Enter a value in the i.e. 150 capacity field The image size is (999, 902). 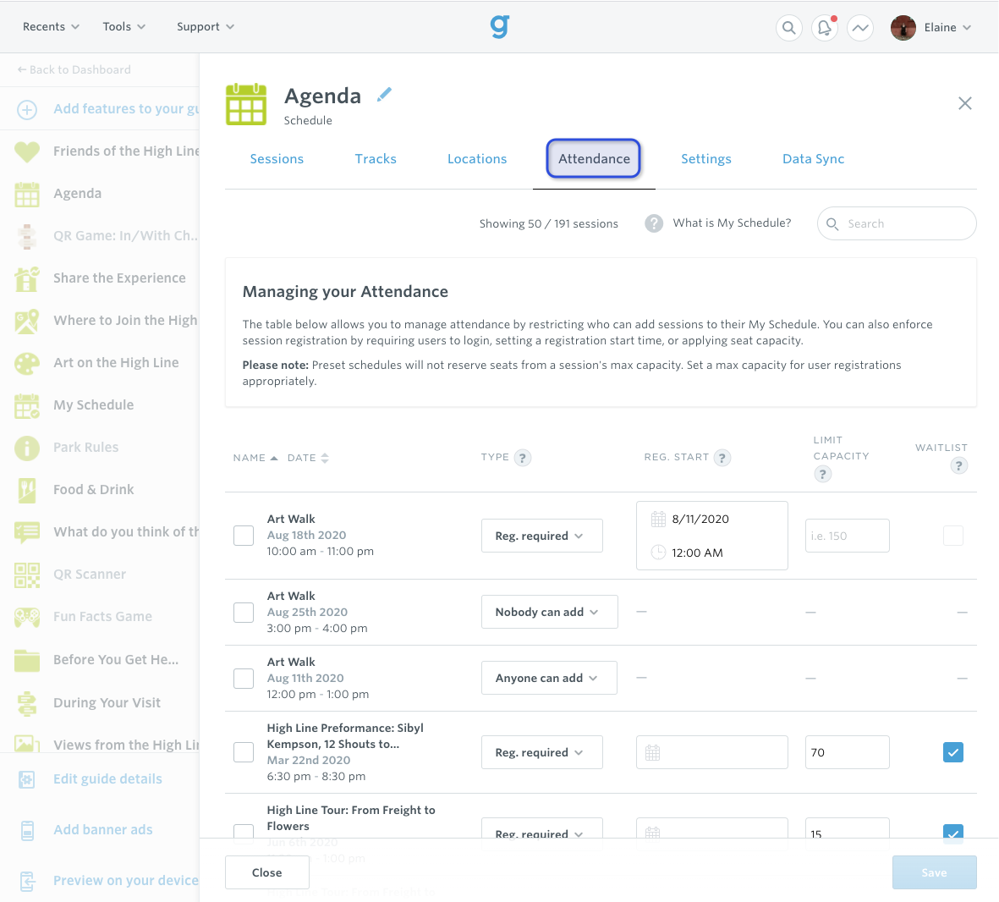pos(846,535)
